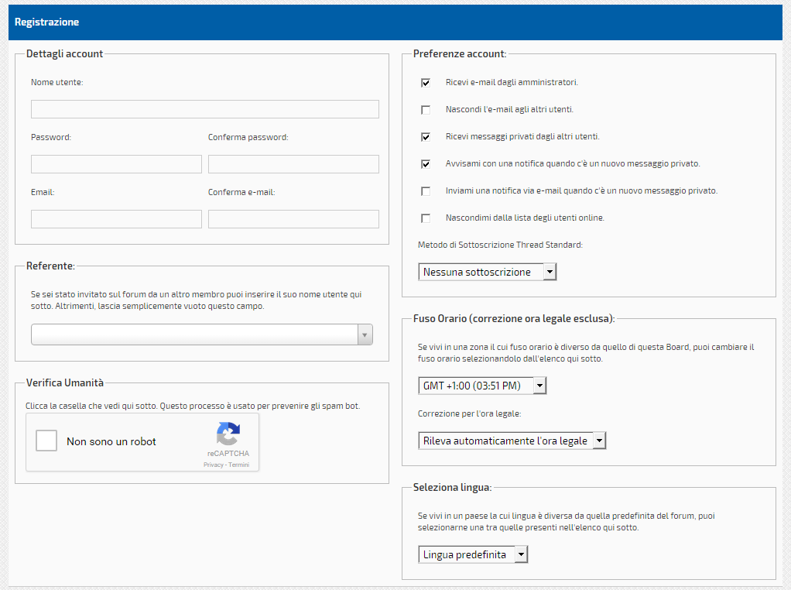Click the 'Referente:' section heading
791x590 pixels.
(50, 266)
